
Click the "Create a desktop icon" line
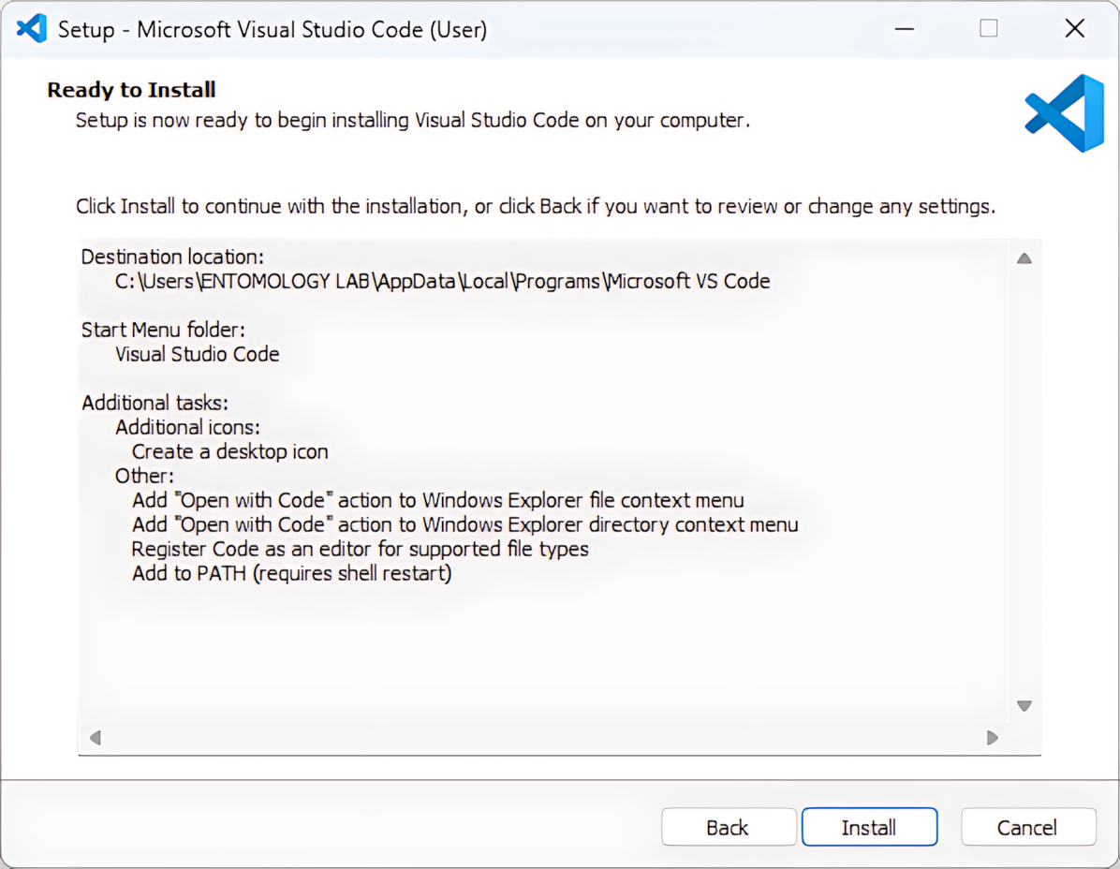click(229, 451)
